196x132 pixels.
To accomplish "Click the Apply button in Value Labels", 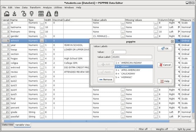I will [x=106, y=72].
